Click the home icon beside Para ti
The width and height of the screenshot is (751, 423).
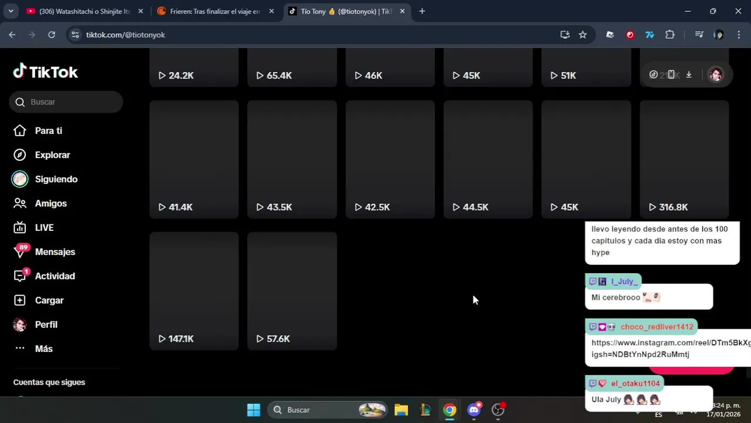pos(20,130)
